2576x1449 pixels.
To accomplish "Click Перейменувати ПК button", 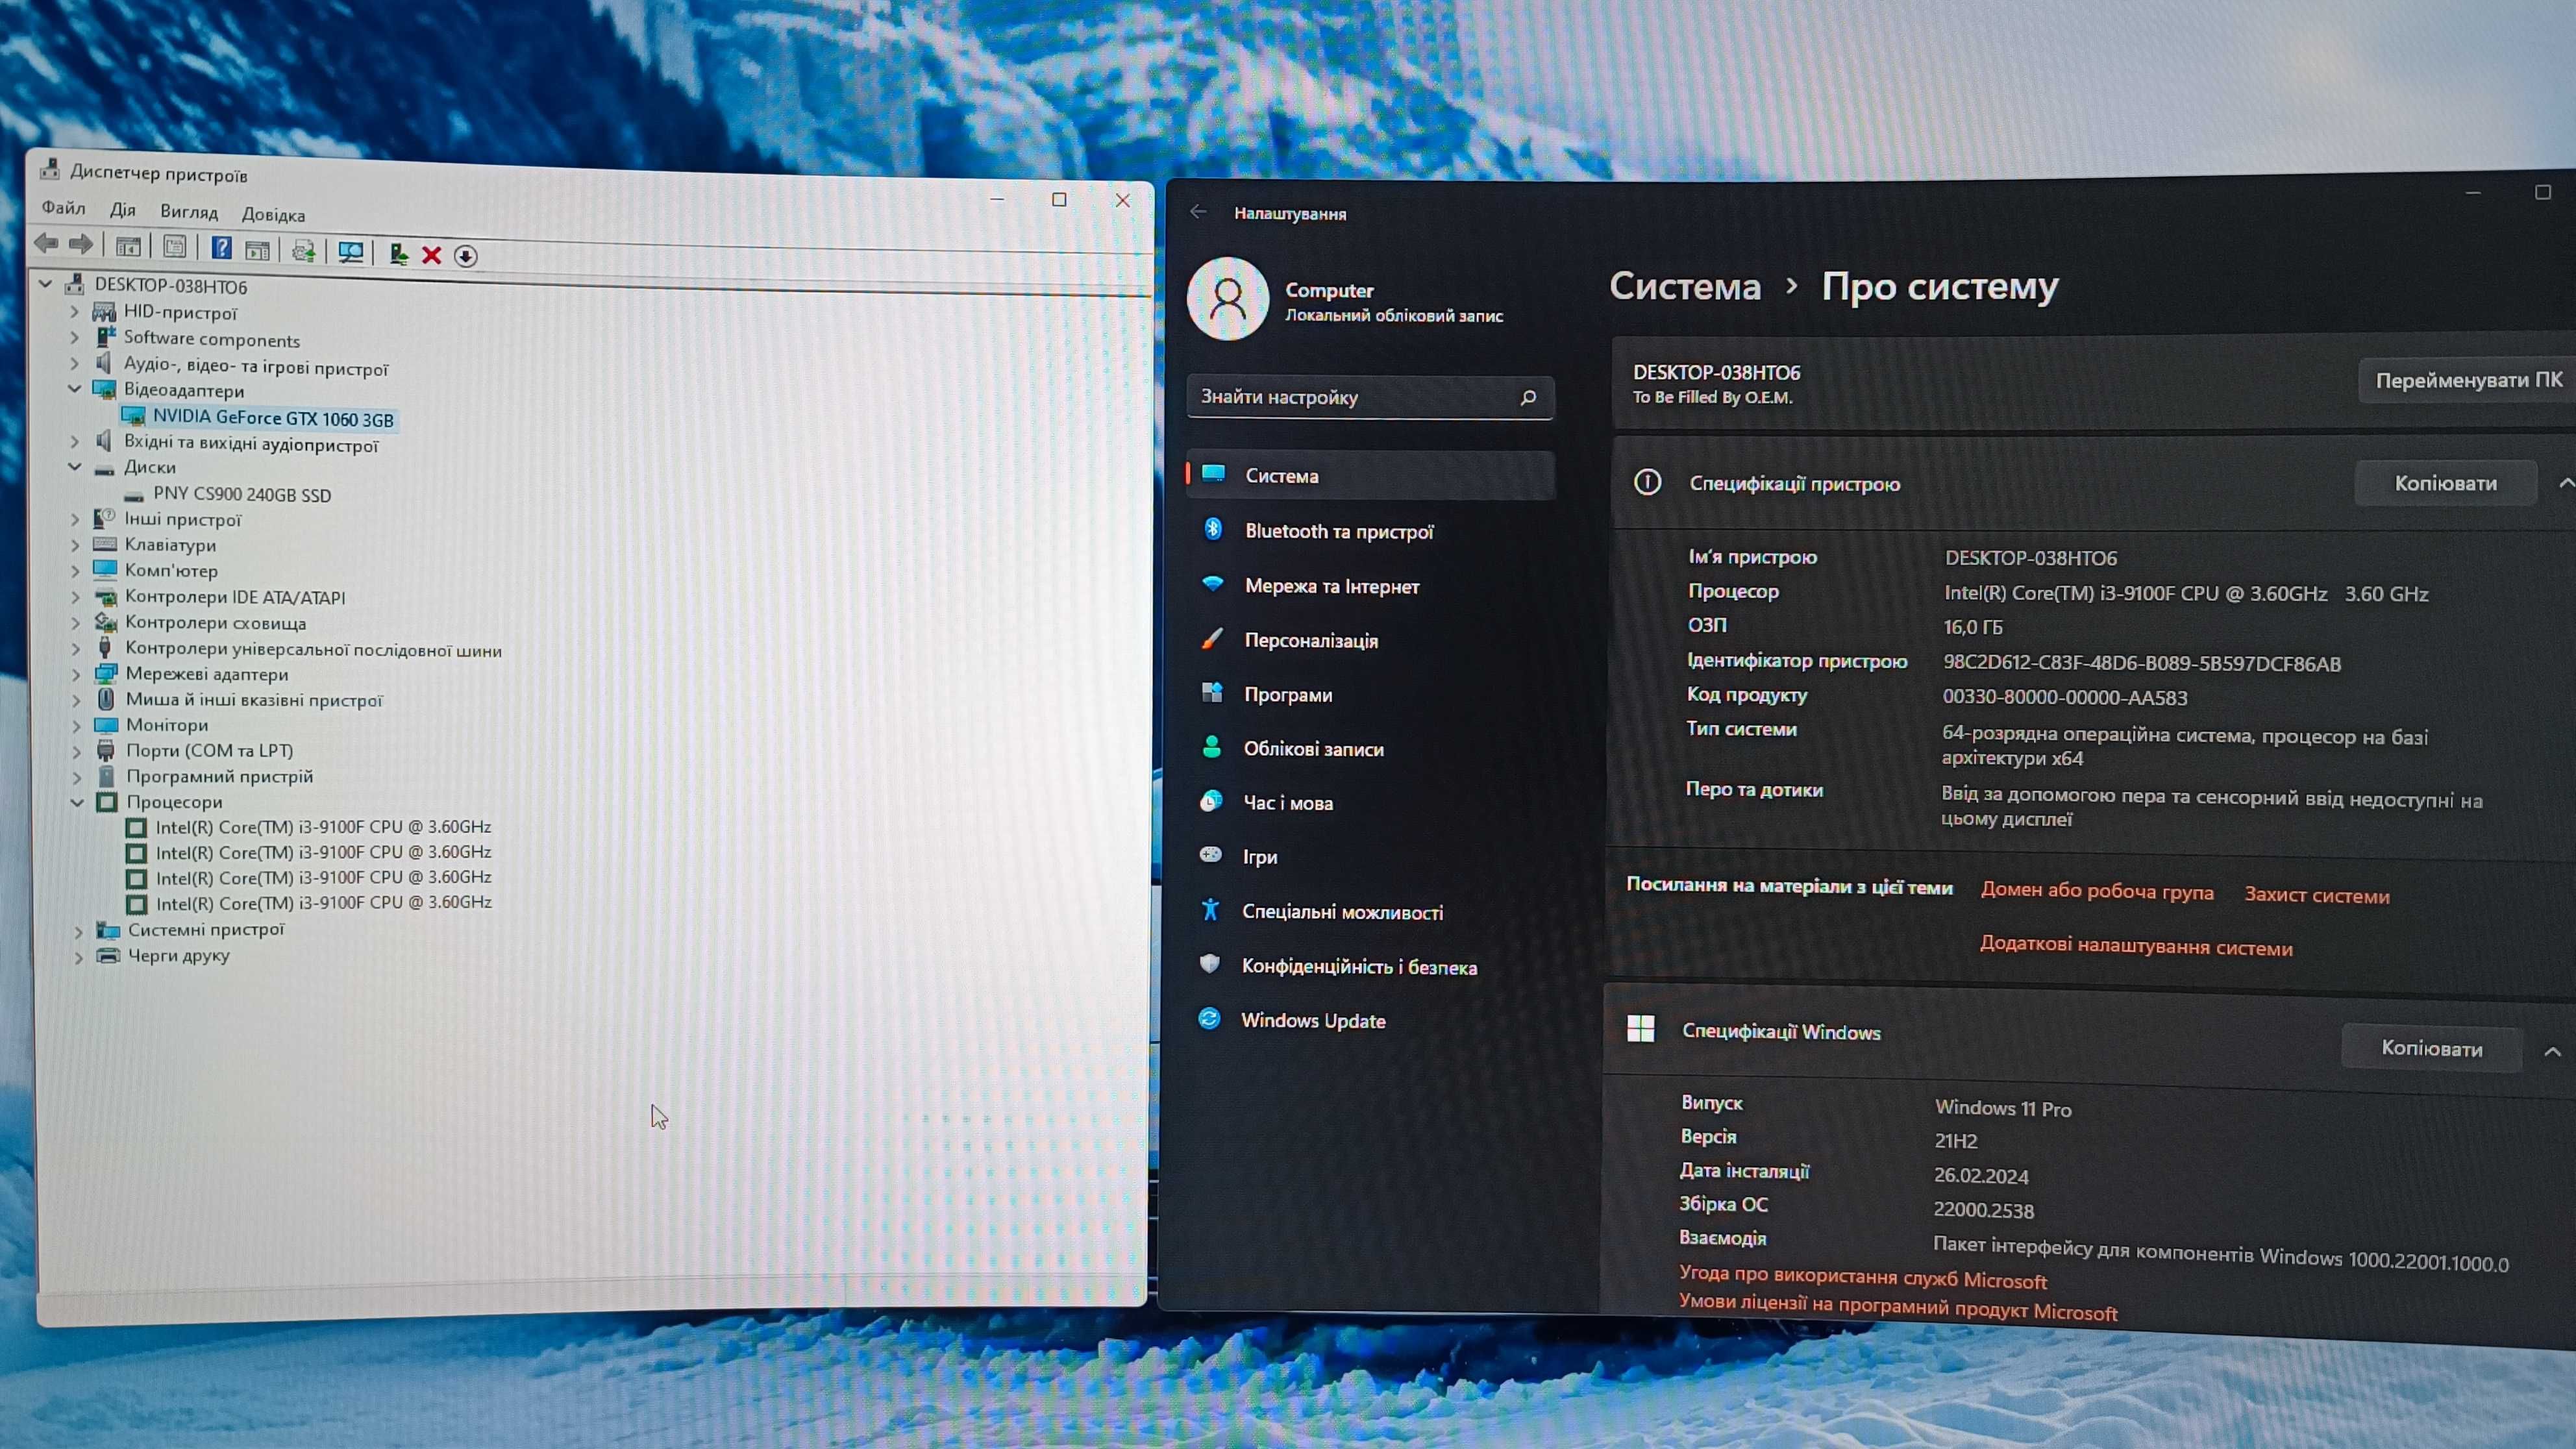I will point(2468,380).
